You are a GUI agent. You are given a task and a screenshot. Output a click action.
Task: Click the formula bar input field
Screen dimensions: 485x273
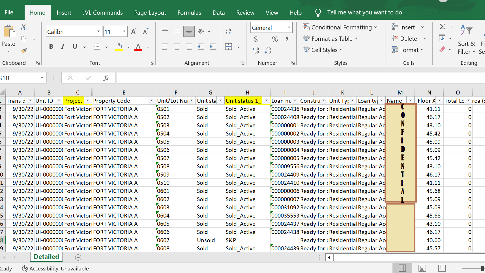[301, 78]
